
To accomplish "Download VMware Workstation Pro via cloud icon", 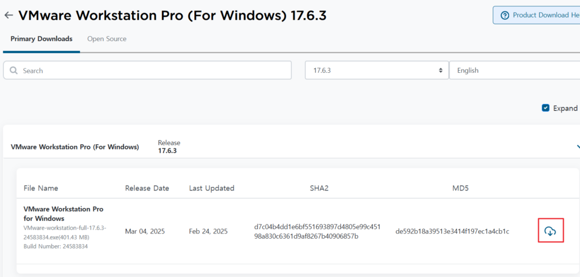I will tap(551, 231).
